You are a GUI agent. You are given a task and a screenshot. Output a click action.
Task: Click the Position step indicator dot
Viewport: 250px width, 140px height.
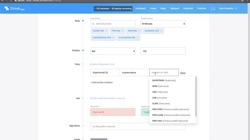point(83,51)
